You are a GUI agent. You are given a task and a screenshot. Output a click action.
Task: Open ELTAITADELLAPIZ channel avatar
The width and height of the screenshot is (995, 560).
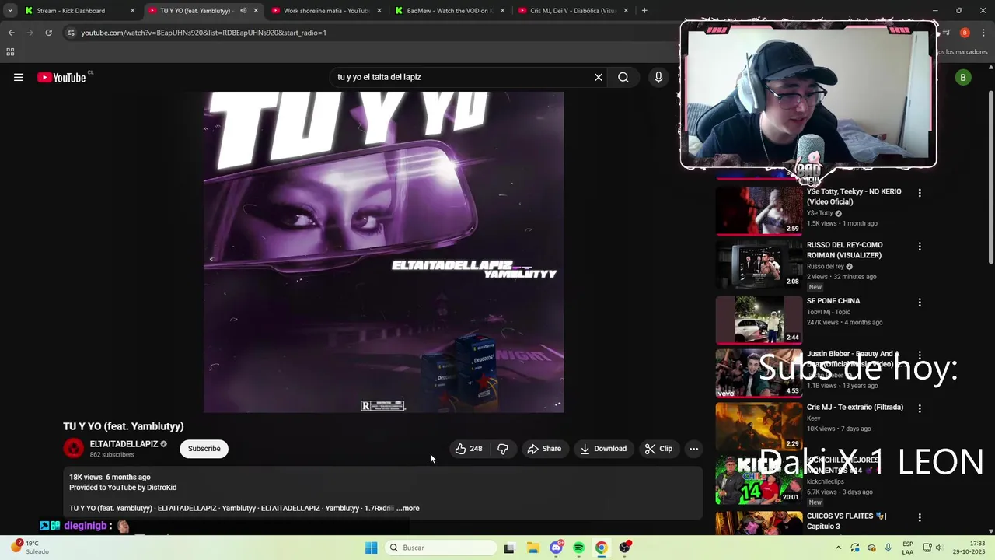pyautogui.click(x=74, y=449)
